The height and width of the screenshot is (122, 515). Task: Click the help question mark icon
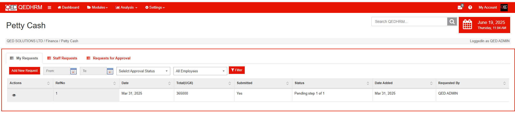tap(470, 8)
